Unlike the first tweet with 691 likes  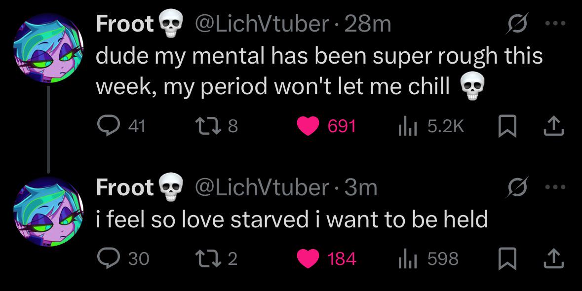pyautogui.click(x=310, y=126)
